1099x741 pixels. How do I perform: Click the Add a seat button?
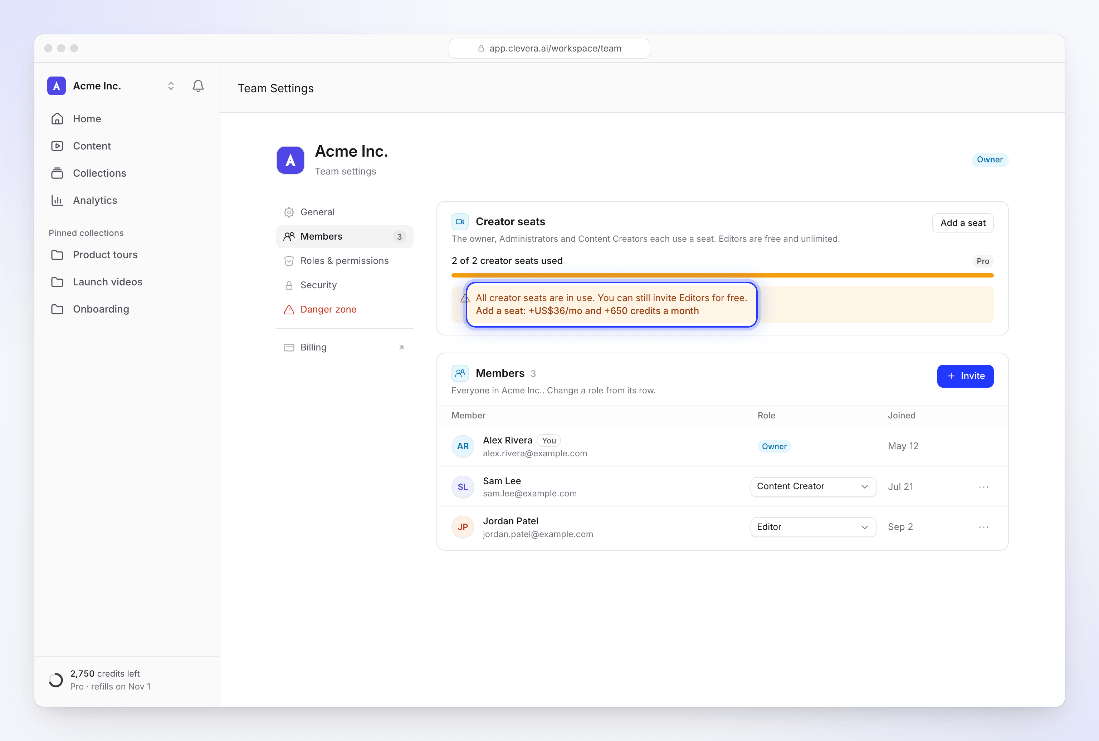pos(963,223)
